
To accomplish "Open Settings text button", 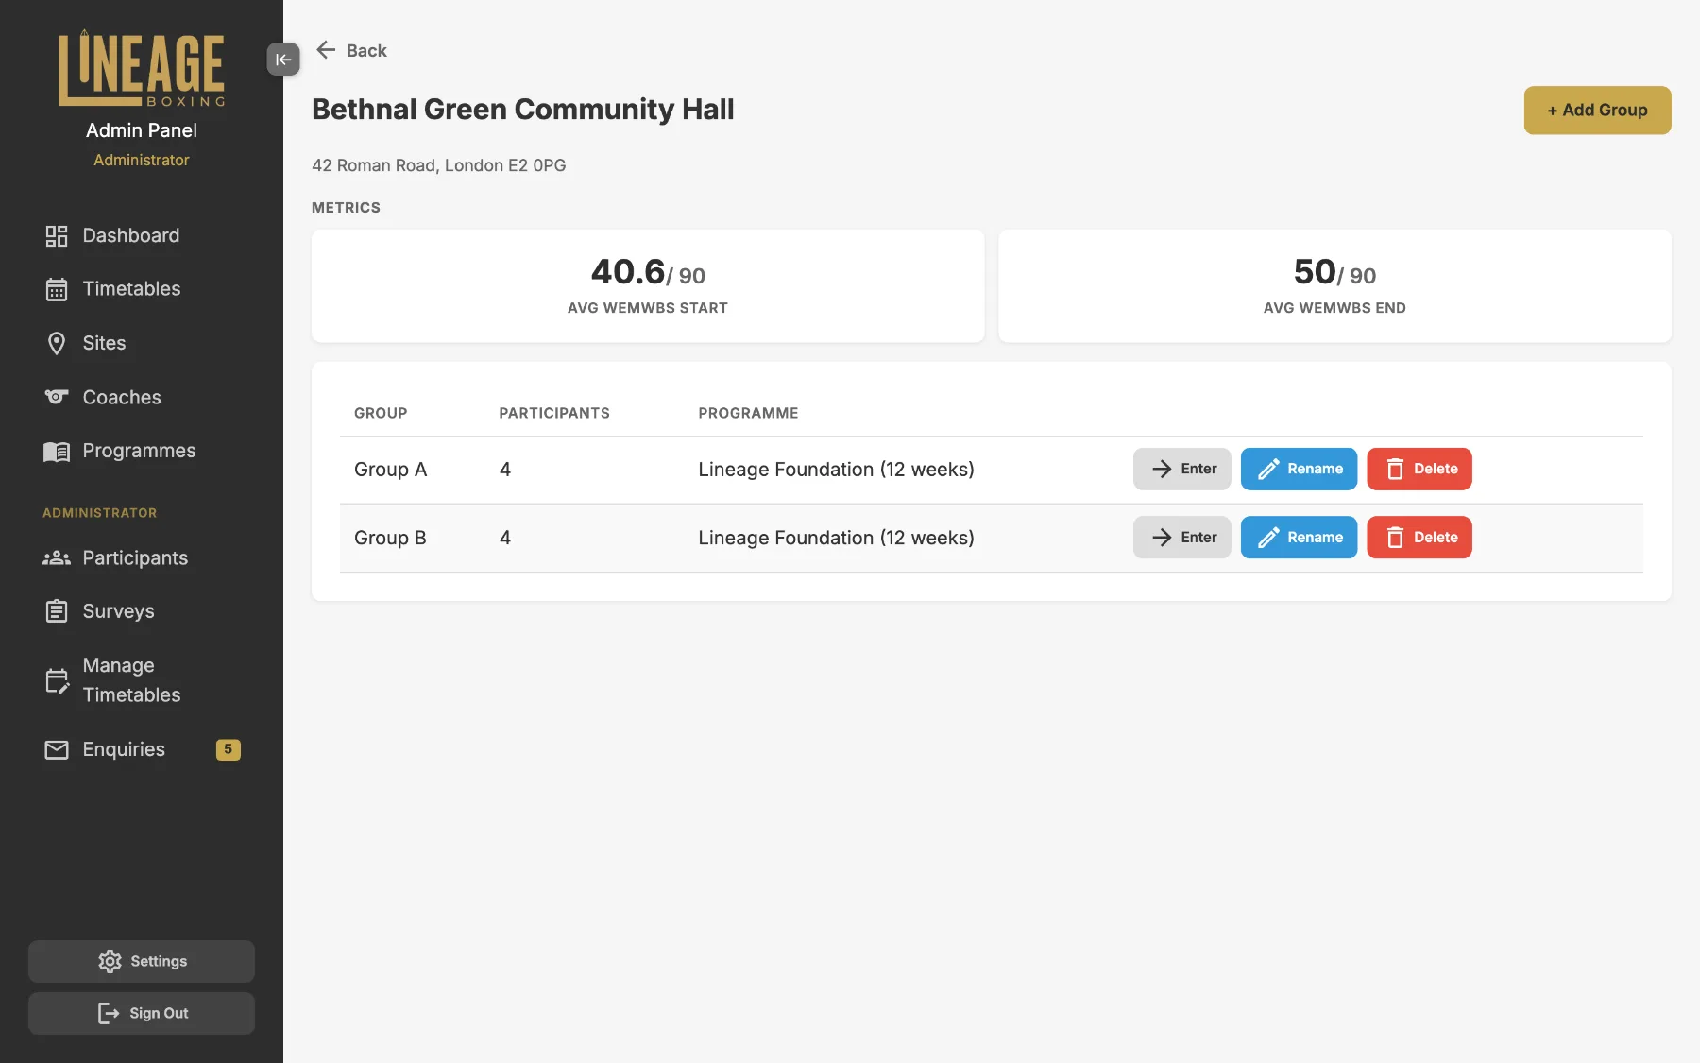I will coord(159,961).
